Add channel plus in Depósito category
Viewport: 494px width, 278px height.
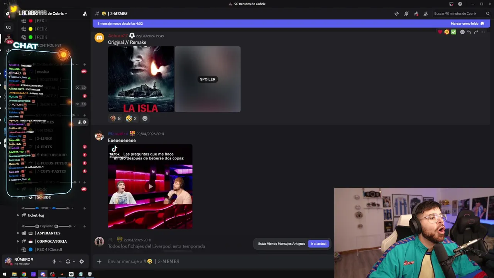[85, 226]
